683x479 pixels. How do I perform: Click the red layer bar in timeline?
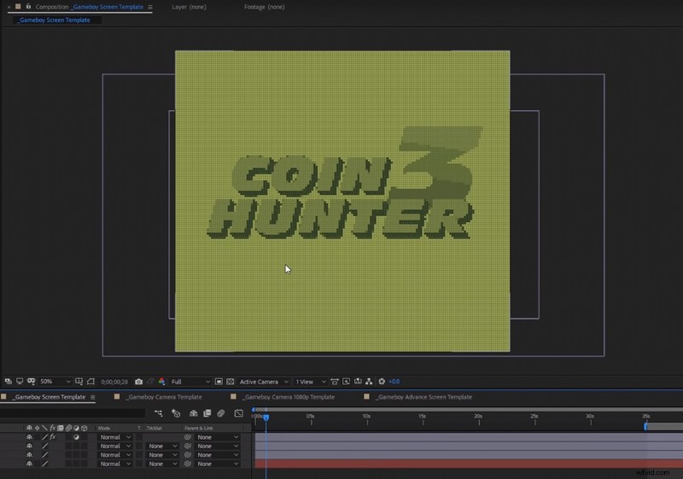(469, 464)
